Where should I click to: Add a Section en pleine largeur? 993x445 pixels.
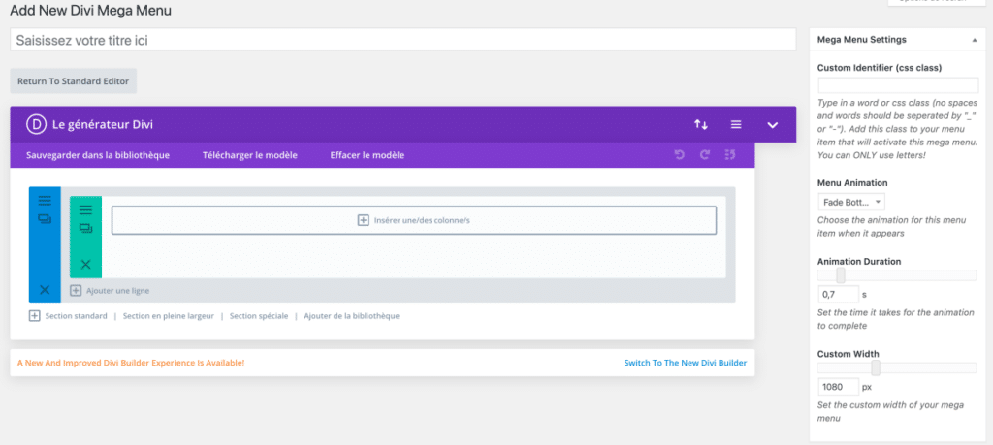(x=169, y=315)
